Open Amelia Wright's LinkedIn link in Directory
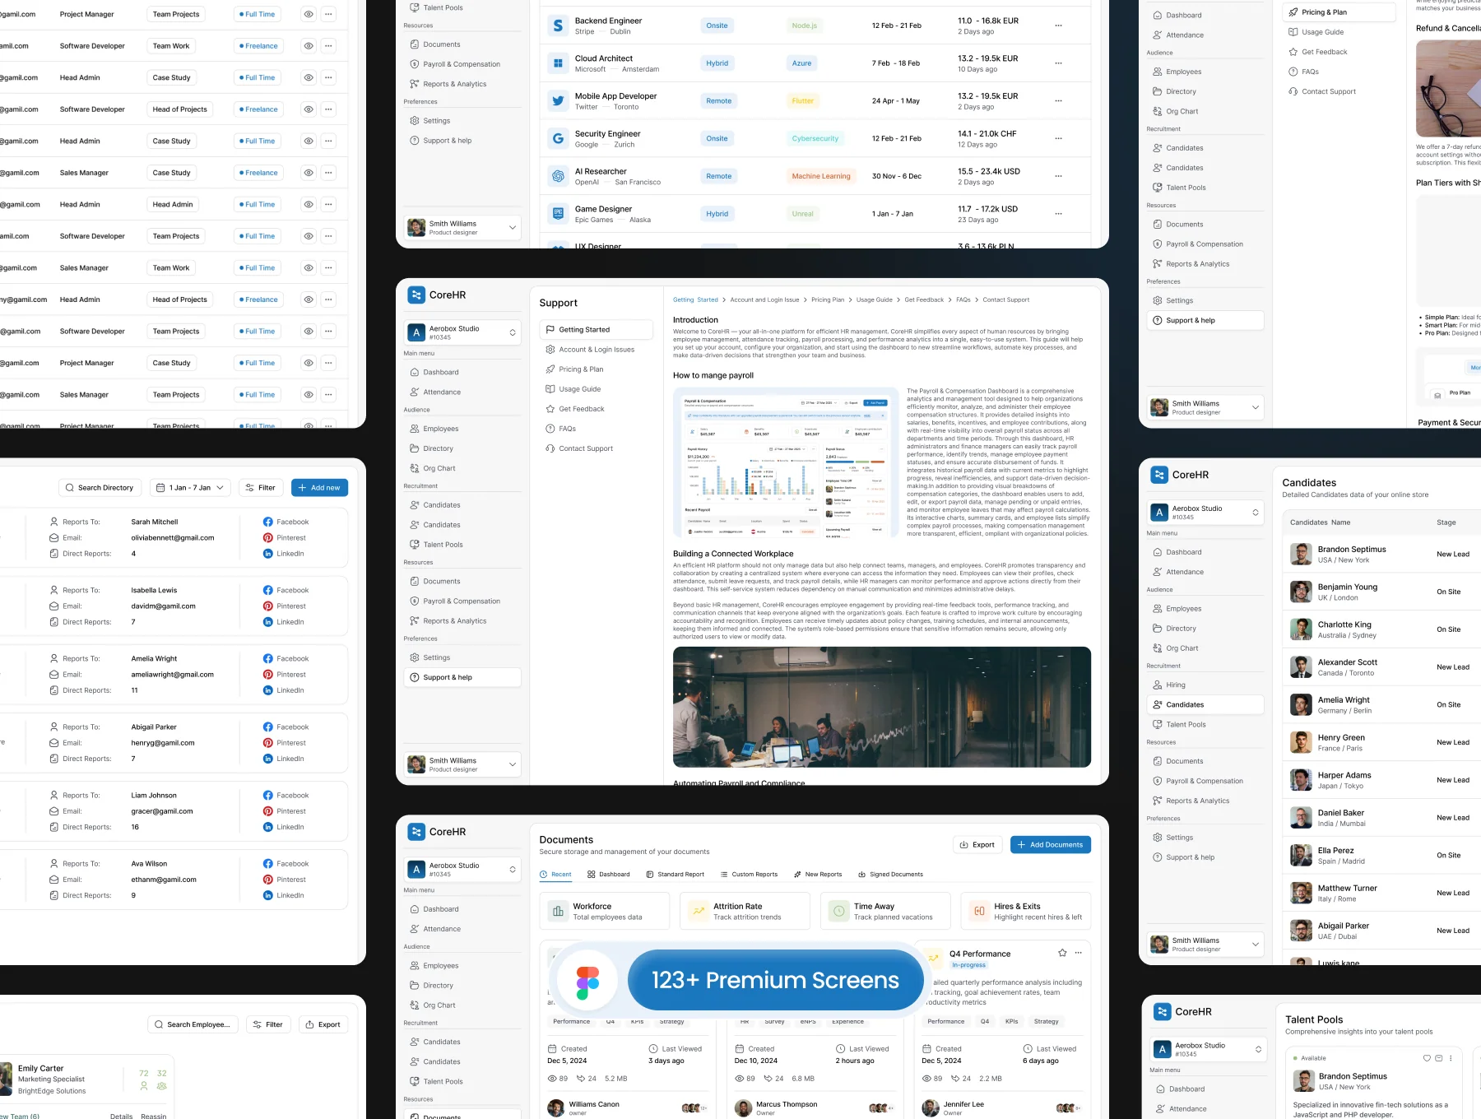 pyautogui.click(x=283, y=690)
